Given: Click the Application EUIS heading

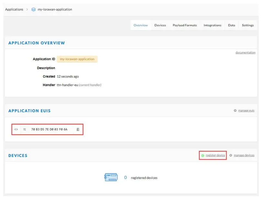Looking at the screenshot, I should [x=29, y=111].
